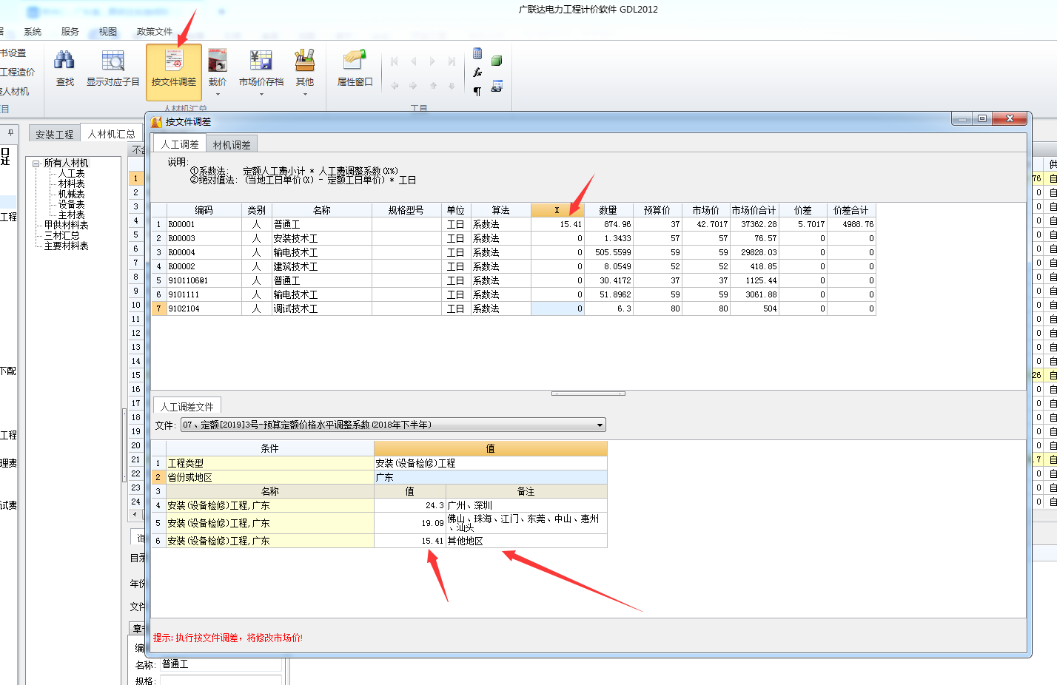The height and width of the screenshot is (685, 1057).
Task: Click the calculator icon in the tools group
Action: click(x=477, y=53)
